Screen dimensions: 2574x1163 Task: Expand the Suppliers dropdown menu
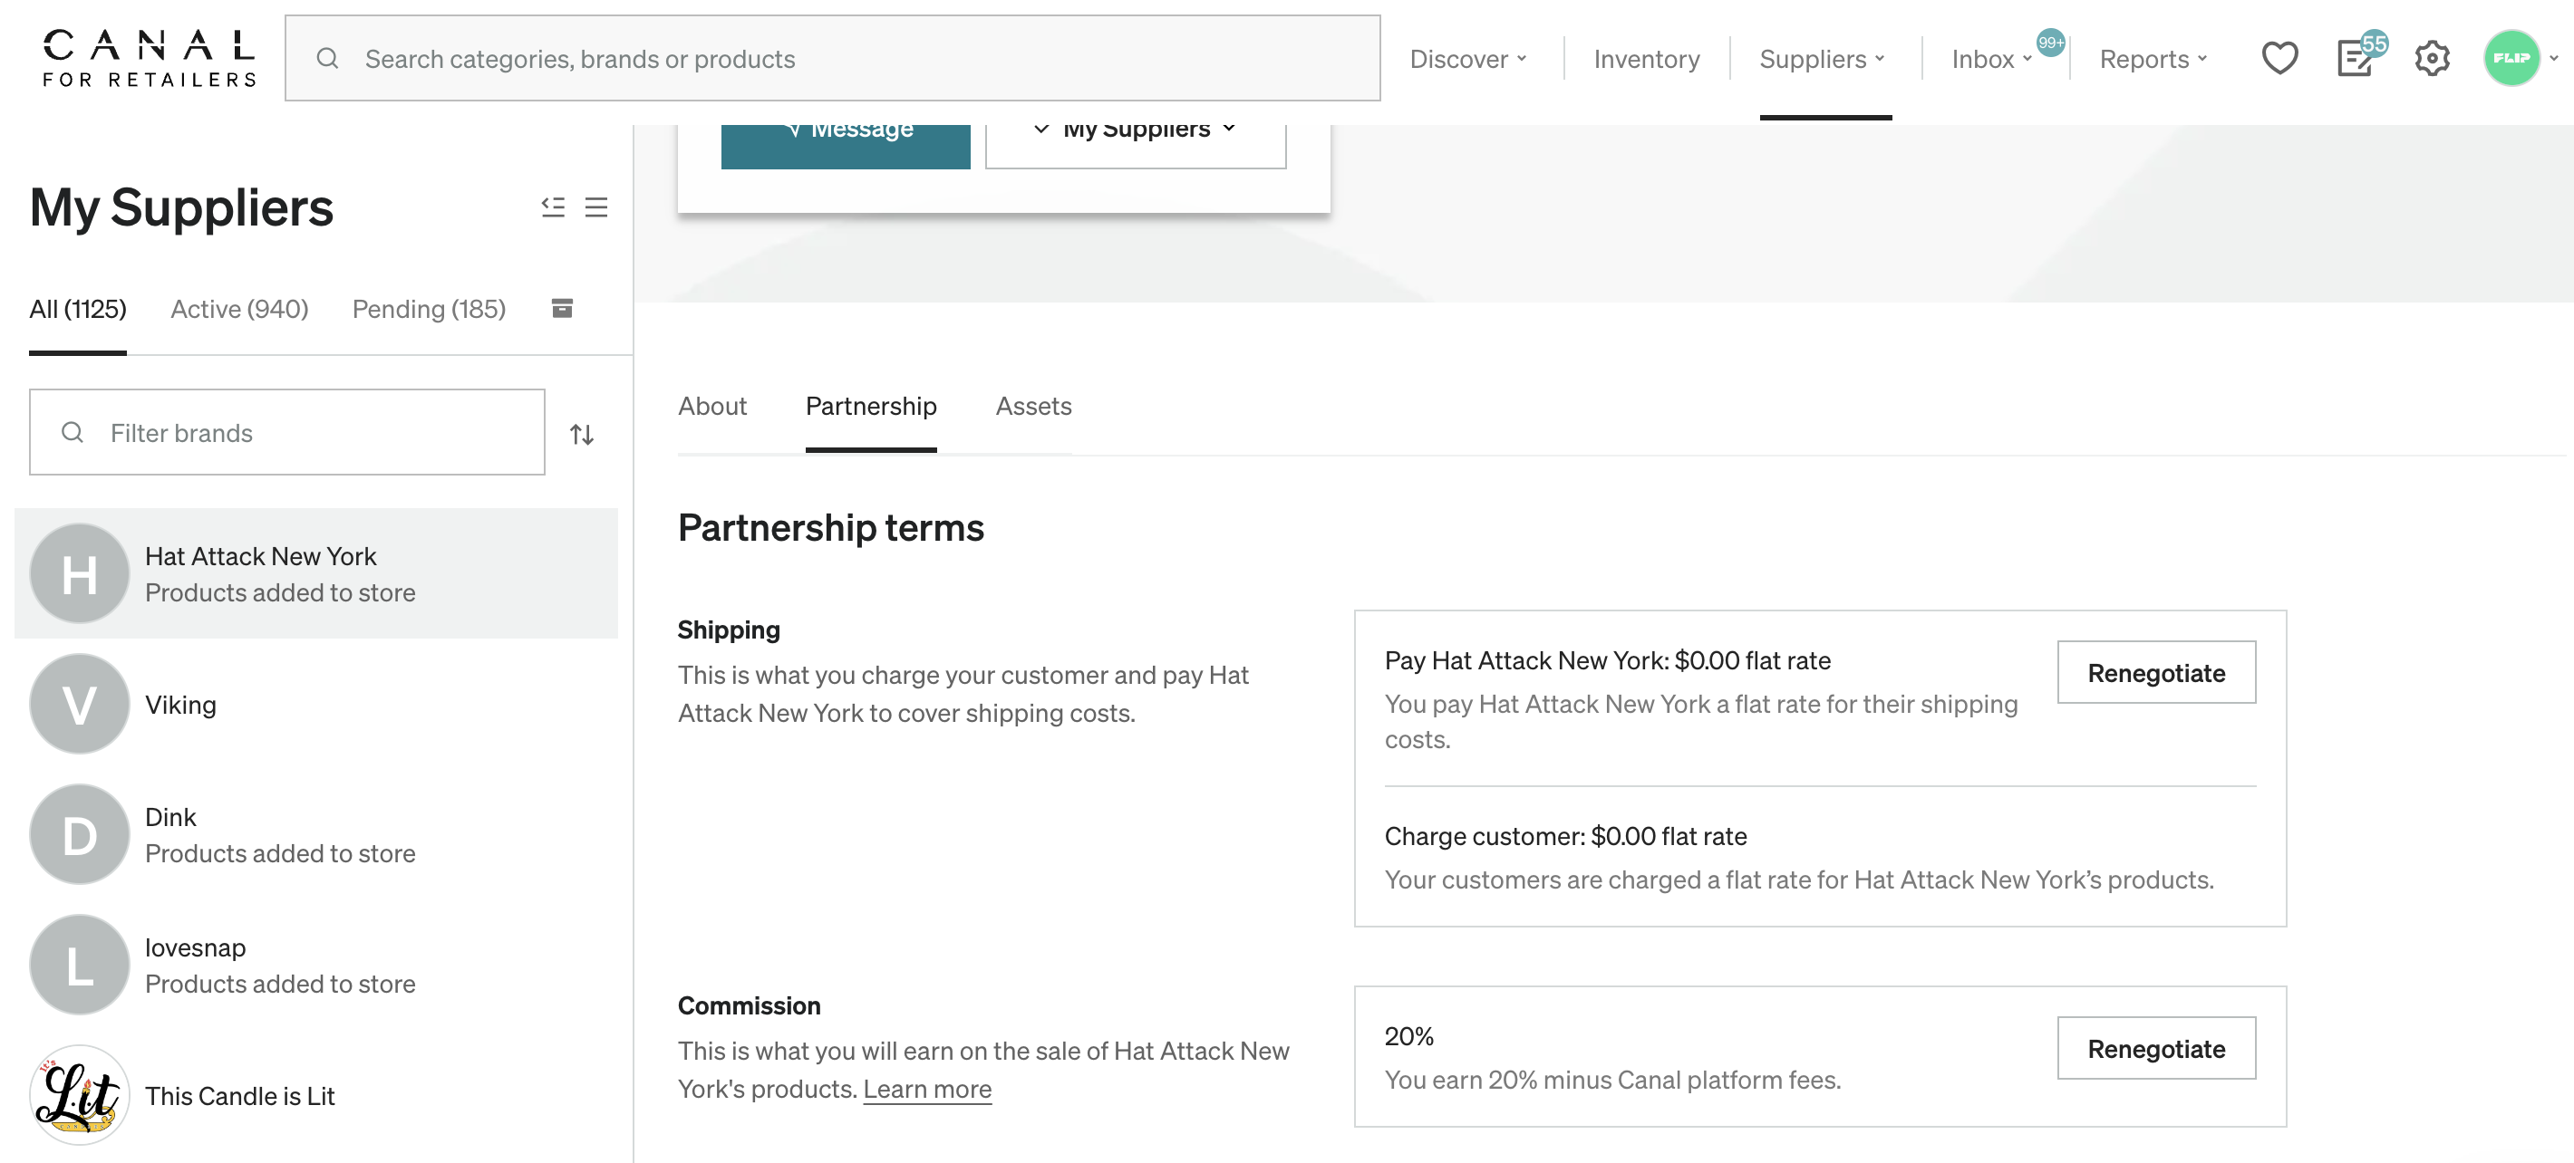pos(1823,59)
